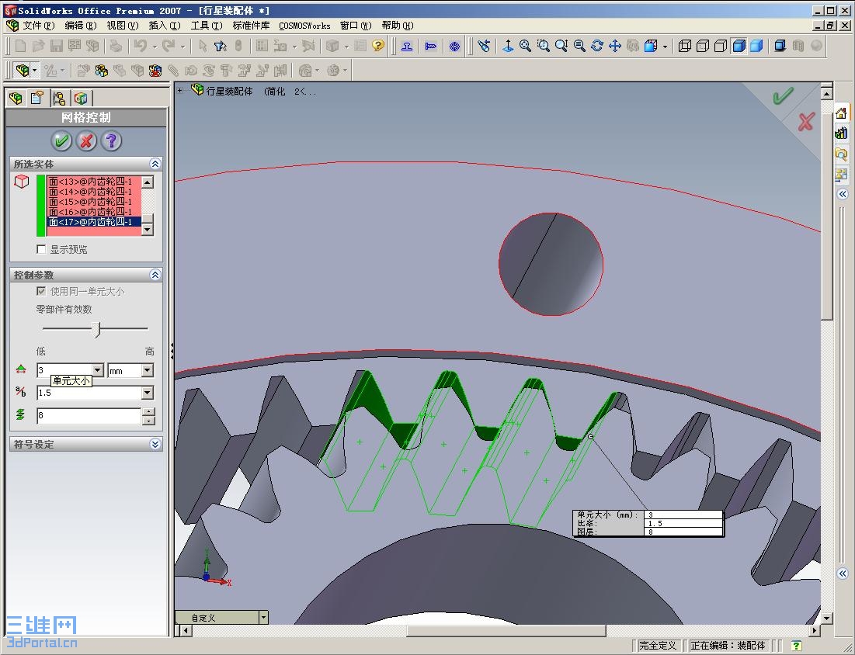The width and height of the screenshot is (855, 655).
Task: Click the selection filter toggle icon
Action: (x=221, y=46)
